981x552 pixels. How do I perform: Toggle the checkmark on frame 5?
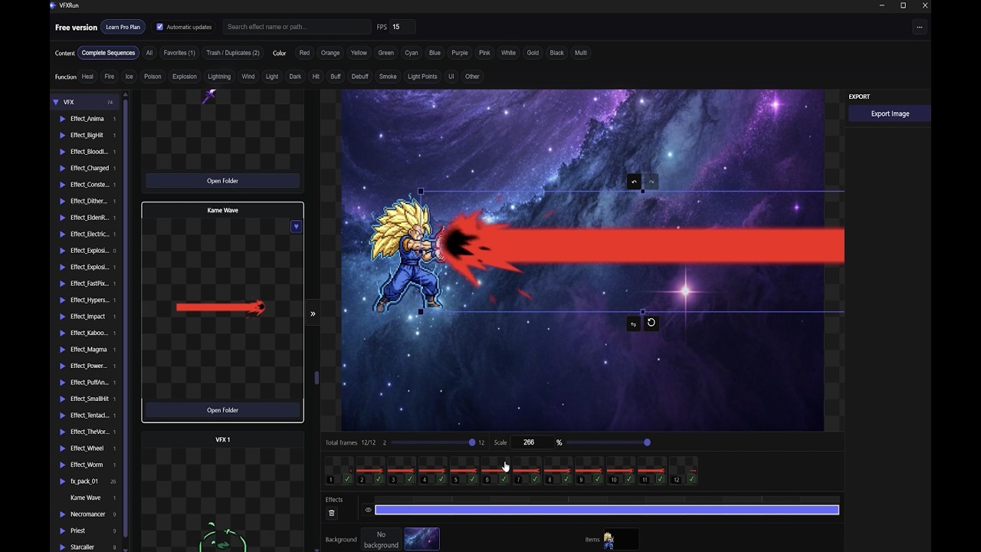point(472,479)
